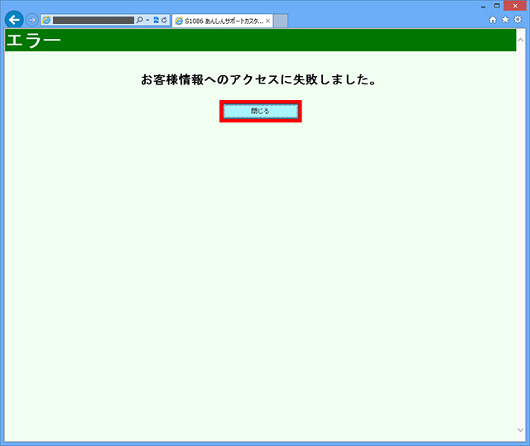Go back with the browser back arrow
The height and width of the screenshot is (446, 530).
[x=14, y=20]
